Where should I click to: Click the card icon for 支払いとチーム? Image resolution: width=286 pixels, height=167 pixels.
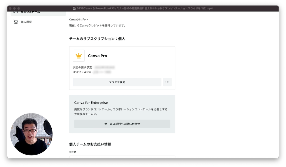point(15,13)
